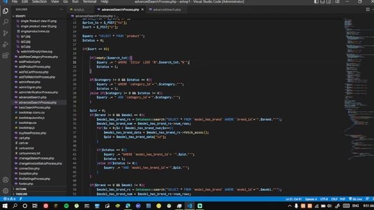The width and height of the screenshot is (374, 210).
Task: Toggle panel layout icon in title bar
Action: pos(323,2)
